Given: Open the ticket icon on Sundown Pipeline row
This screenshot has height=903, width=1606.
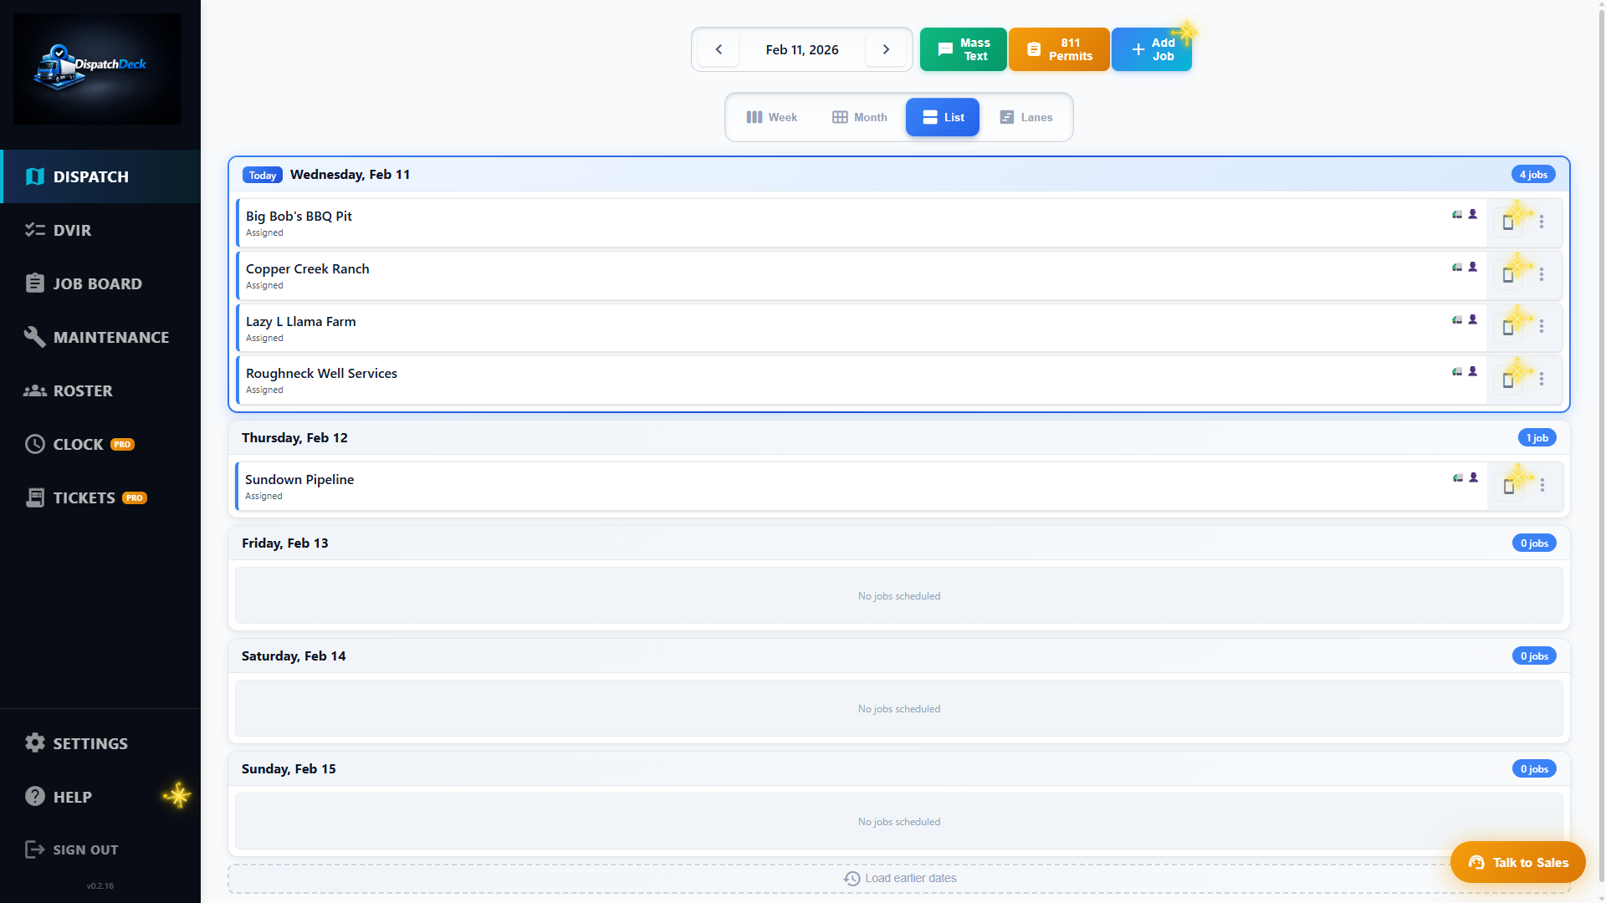Looking at the screenshot, I should click(x=1510, y=485).
